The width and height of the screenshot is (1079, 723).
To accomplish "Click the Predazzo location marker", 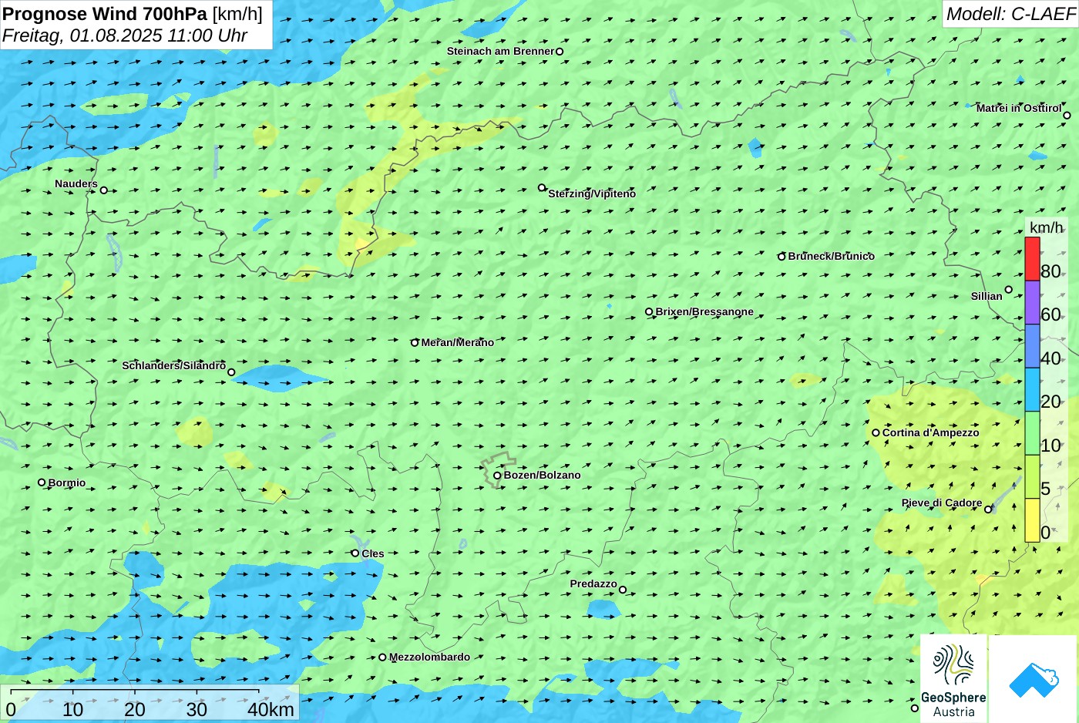I will click(623, 590).
